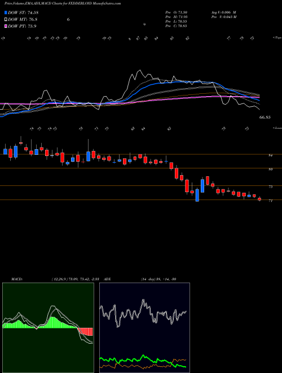This screenshot has width=282, height=373.
Task: Select the 'DOW MT: 76.8' legend text
Action: pos(23,20)
